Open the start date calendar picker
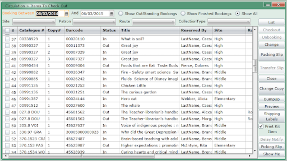The width and height of the screenshot is (287, 161). point(66,14)
